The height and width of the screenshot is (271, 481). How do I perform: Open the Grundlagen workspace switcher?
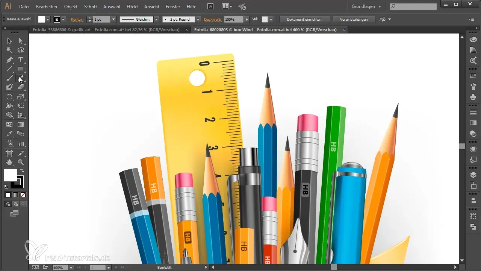click(366, 6)
